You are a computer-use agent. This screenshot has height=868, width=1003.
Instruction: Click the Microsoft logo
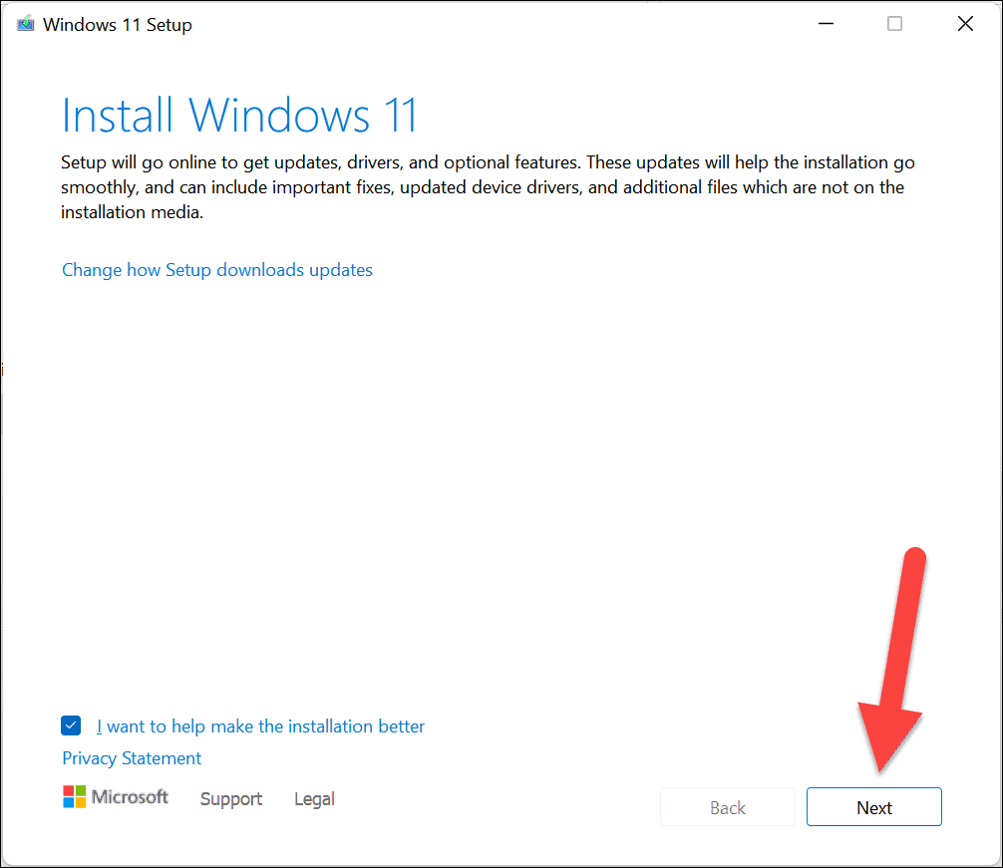[115, 797]
